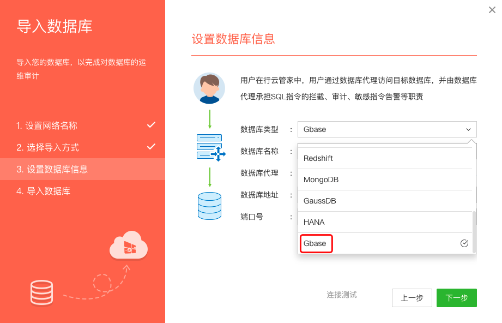This screenshot has height=323, width=502.
Task: Click the database proxy server icon
Action: tap(210, 148)
